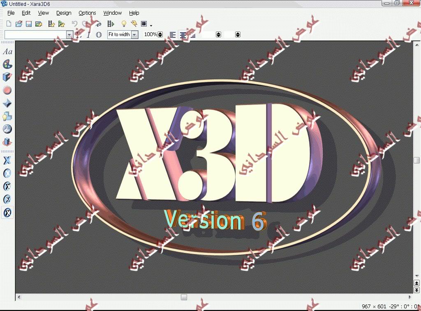Click the Export image icon
Screen dimensions: 421x311
pyautogui.click(x=39, y=24)
